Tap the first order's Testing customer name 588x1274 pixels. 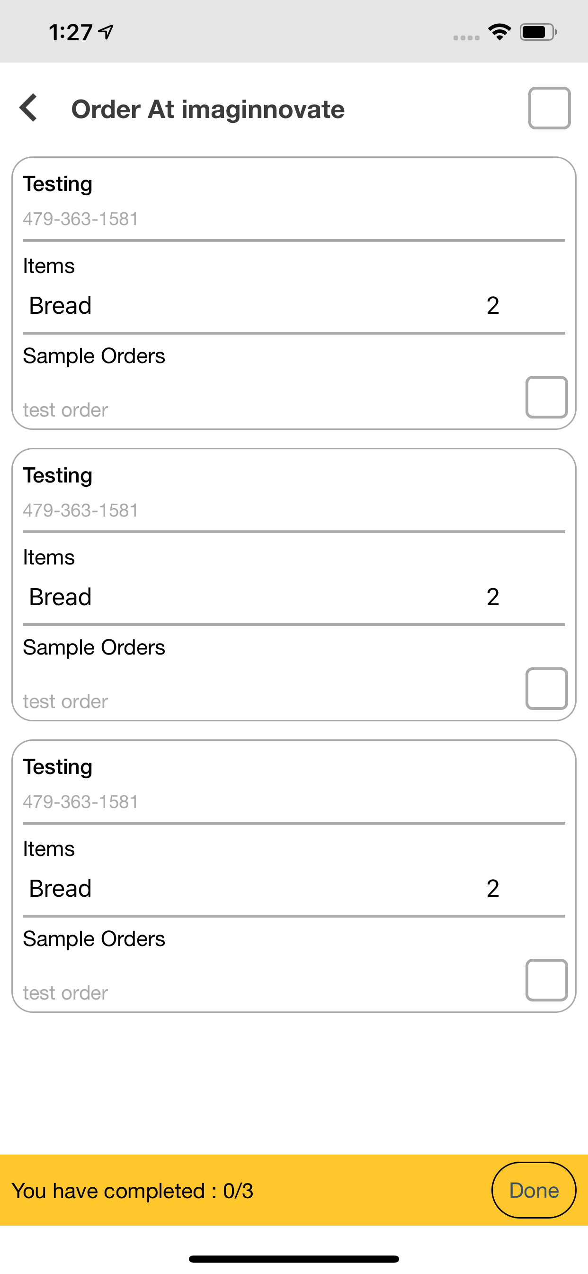pyautogui.click(x=58, y=184)
